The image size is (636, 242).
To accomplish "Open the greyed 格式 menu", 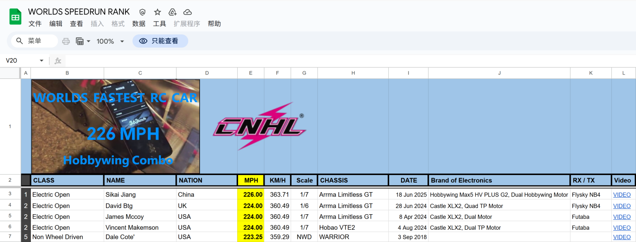I will click(118, 24).
